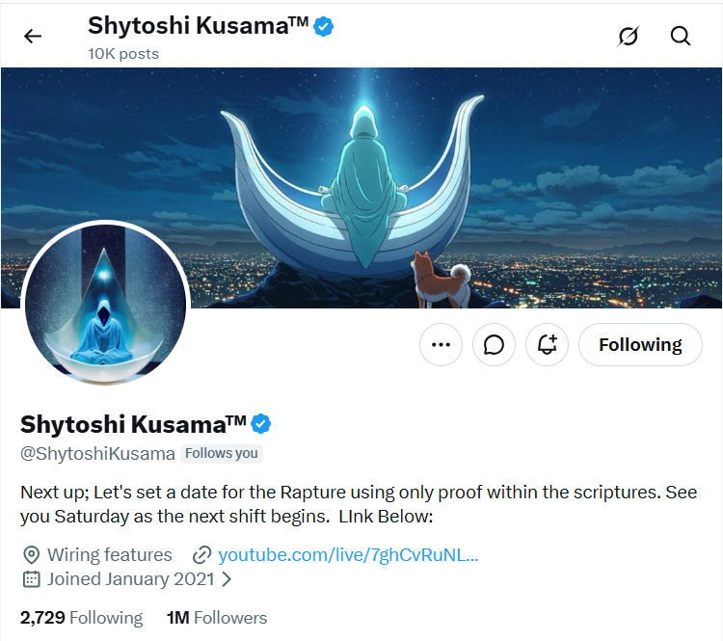The image size is (723, 641).
Task: Open the three-dot more options button
Action: pyautogui.click(x=442, y=345)
